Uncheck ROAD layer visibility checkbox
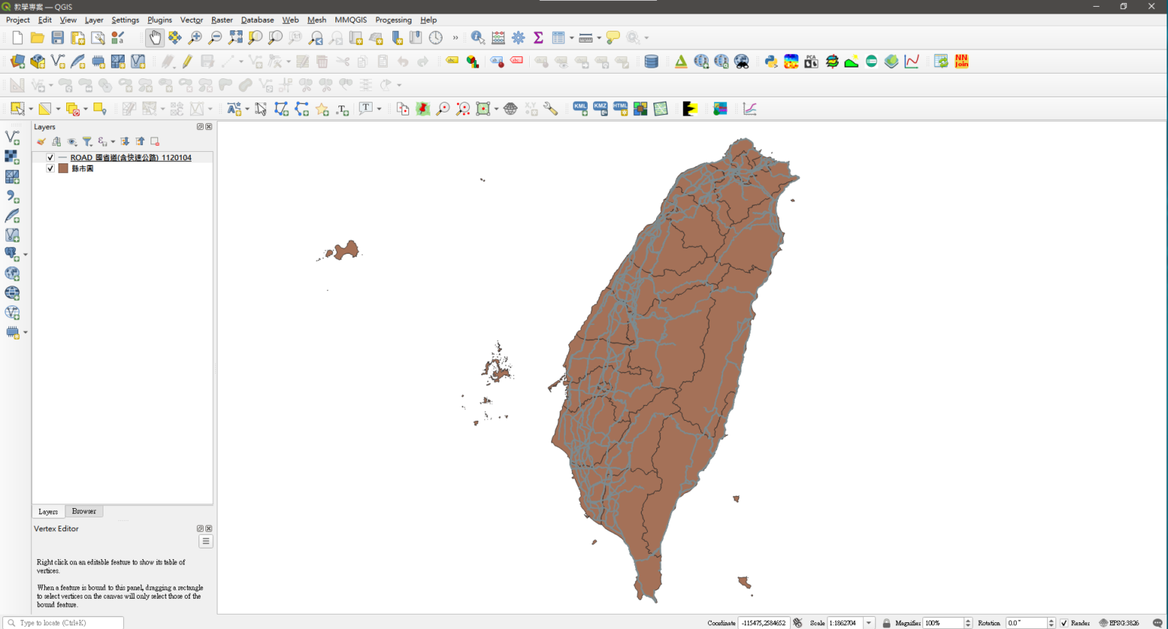 pyautogui.click(x=50, y=158)
